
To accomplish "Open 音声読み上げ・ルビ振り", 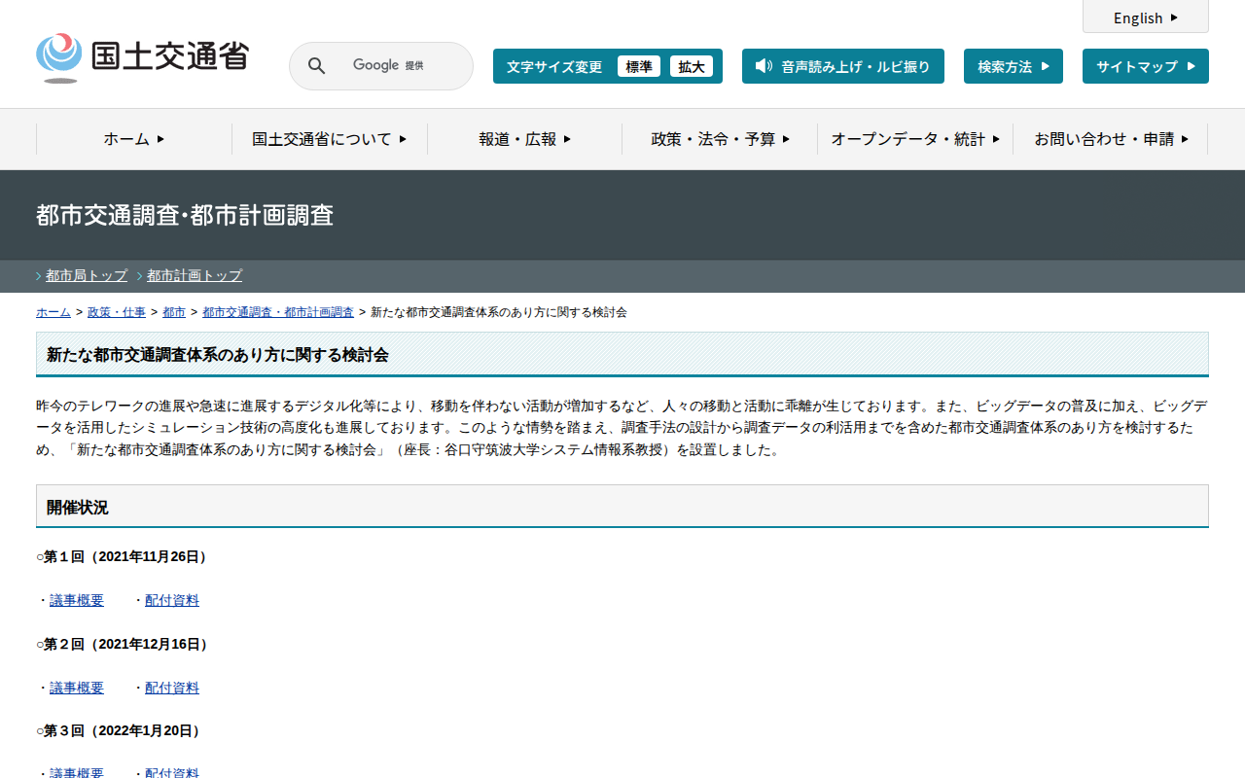I will 843,66.
